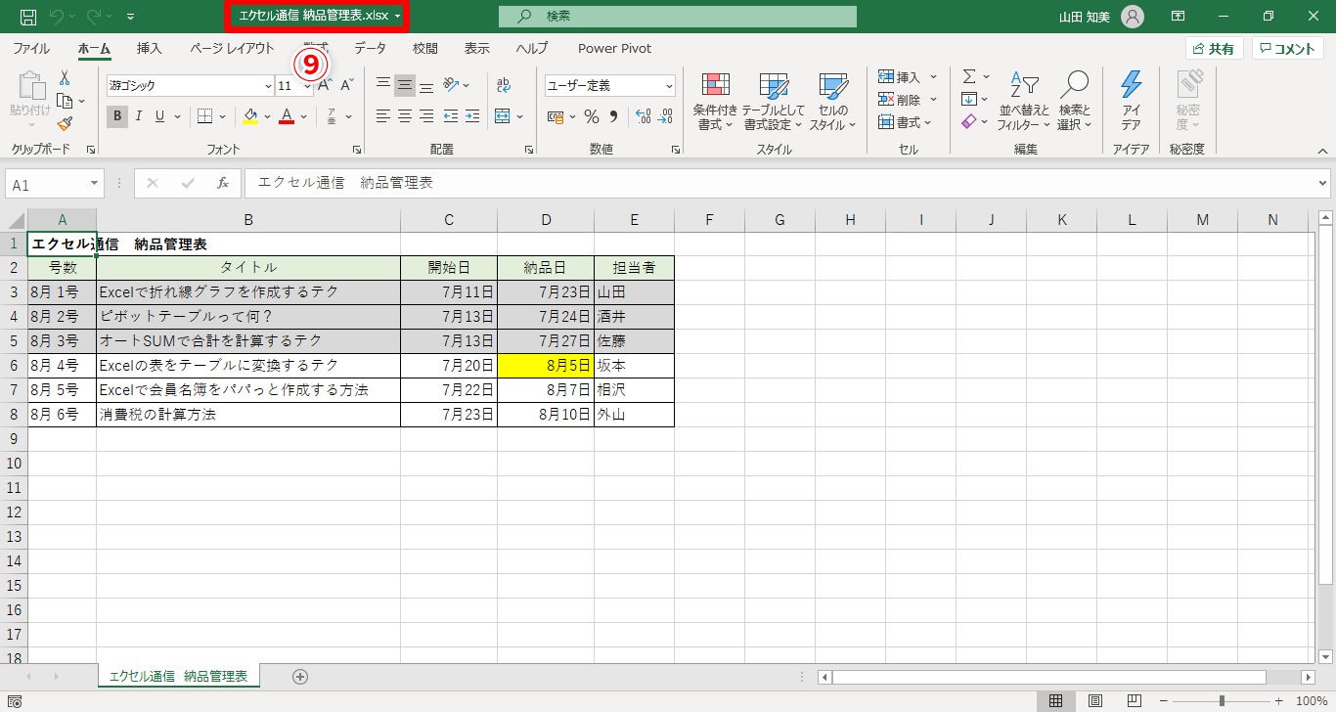Click the orientation angle text icon
This screenshot has width=1336, height=712.
pos(450,85)
